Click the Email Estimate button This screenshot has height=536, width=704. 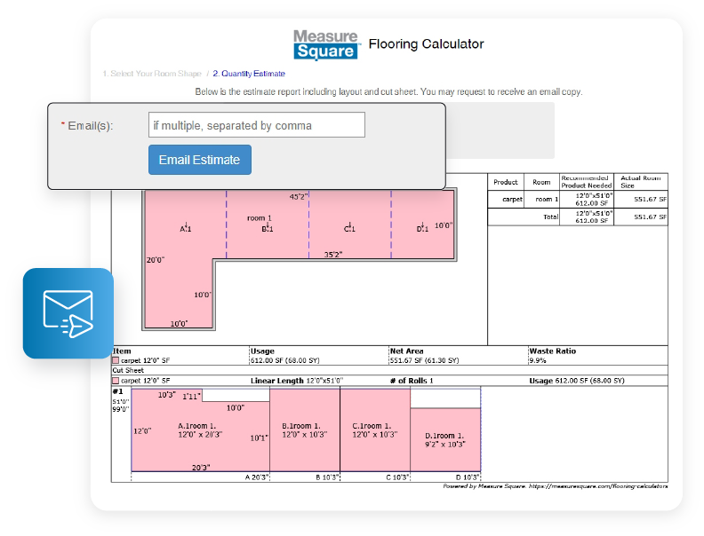199,160
